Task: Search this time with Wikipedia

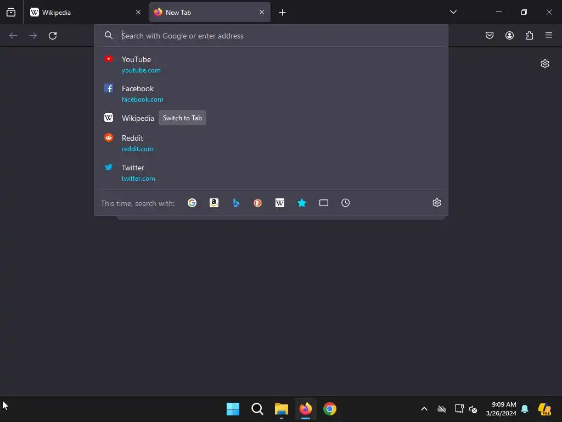Action: [x=280, y=203]
